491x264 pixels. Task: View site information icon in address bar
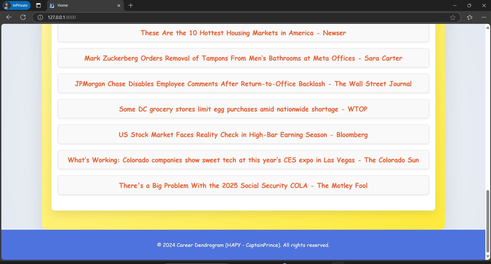(x=40, y=17)
